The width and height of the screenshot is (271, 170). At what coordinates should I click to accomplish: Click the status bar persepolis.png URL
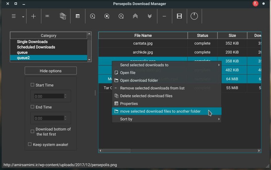[60, 165]
